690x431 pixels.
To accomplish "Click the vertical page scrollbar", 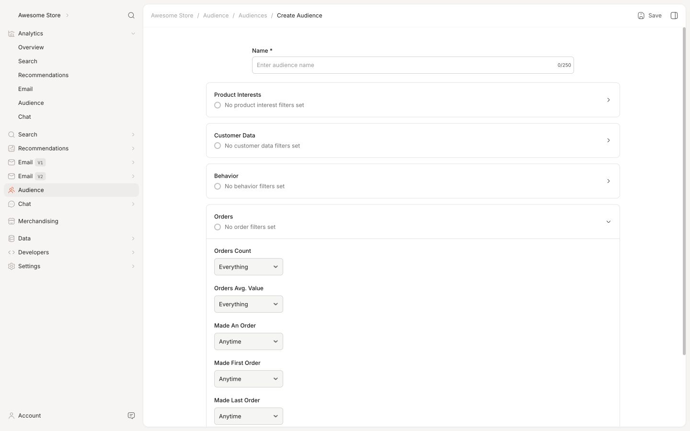I will click(x=684, y=192).
